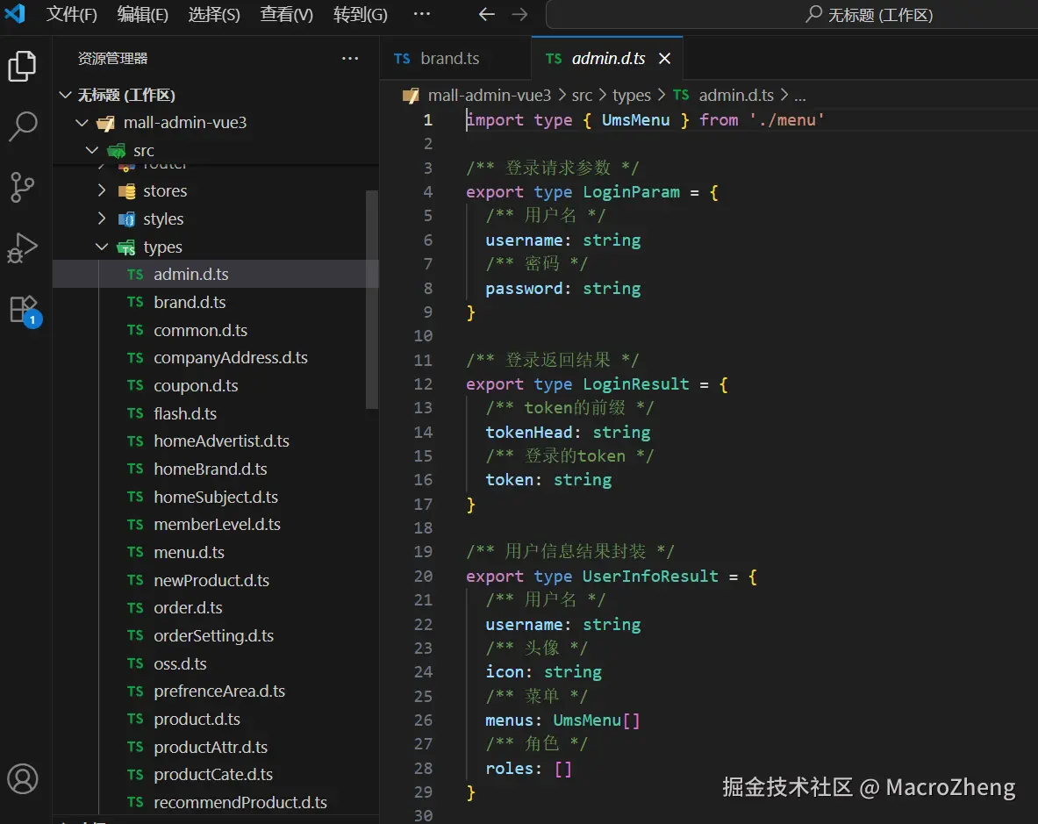
Task: Expand the styles folder
Action: coord(101,219)
